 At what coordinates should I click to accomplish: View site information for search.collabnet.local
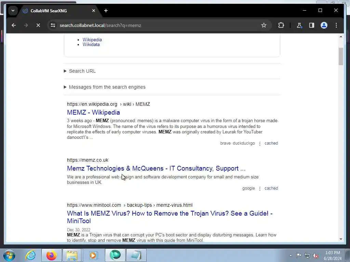pos(53,25)
